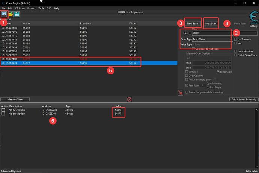Viewport: 259px width, 173px height.
Task: Open Settings below the logo
Action: pos(254,26)
